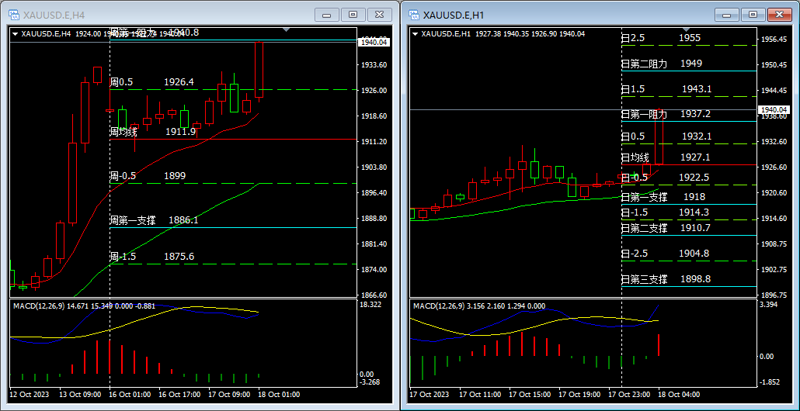Close the XAUUSD.E,H4 chart window

click(x=379, y=15)
